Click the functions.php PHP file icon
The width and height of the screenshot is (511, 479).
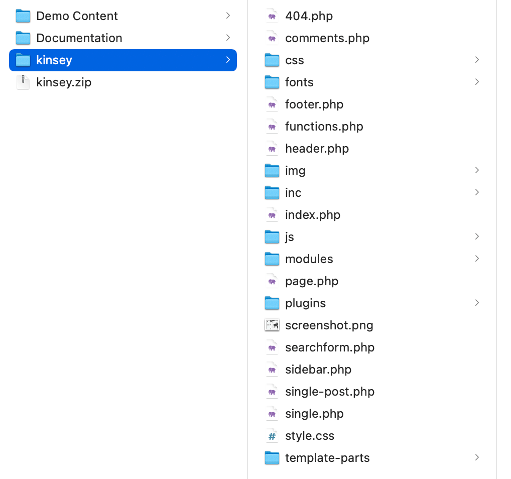click(272, 127)
